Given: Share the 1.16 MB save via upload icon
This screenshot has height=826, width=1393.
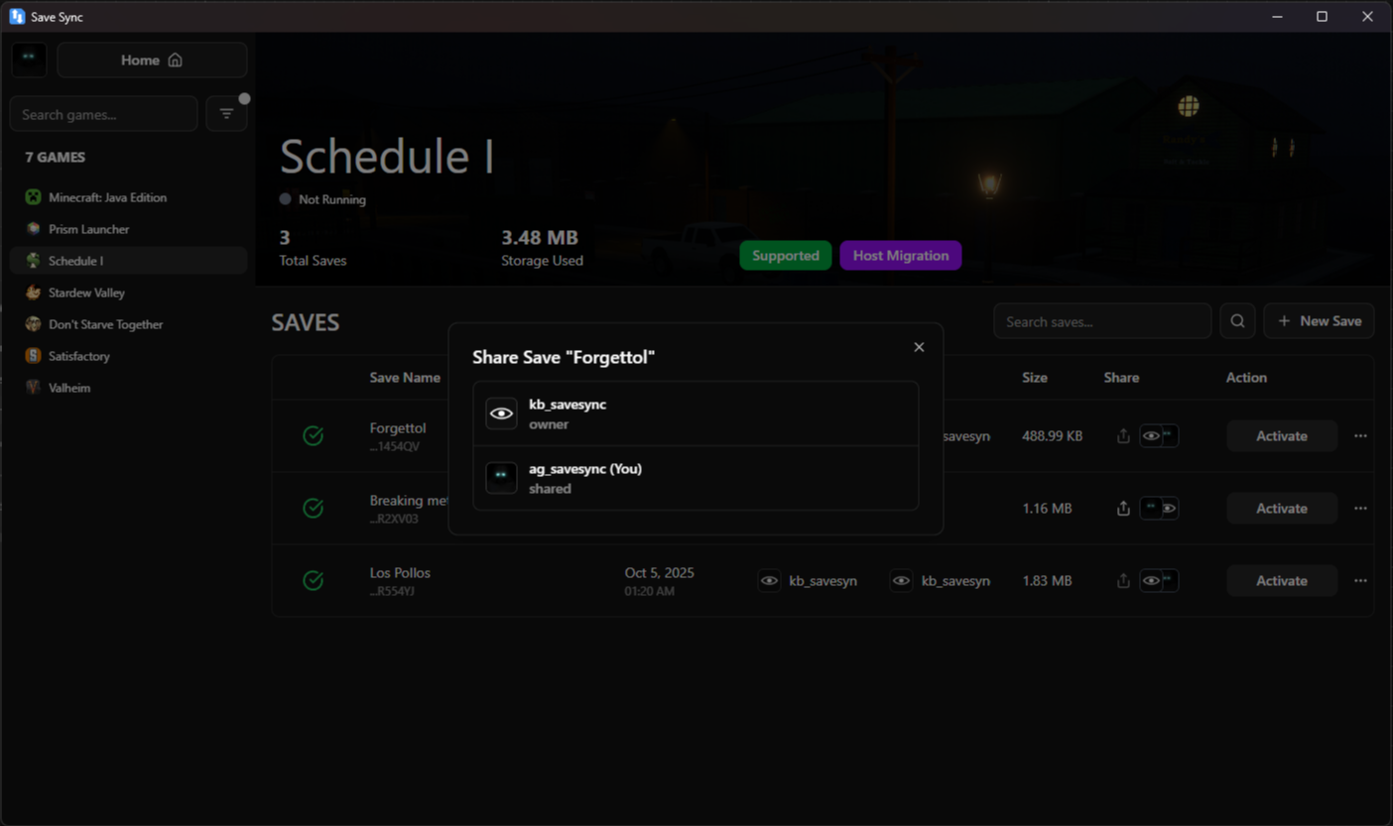Looking at the screenshot, I should (x=1123, y=509).
